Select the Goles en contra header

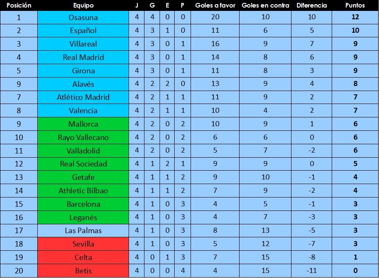266,5
